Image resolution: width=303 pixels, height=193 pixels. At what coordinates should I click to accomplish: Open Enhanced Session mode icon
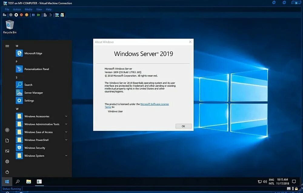click(57, 15)
